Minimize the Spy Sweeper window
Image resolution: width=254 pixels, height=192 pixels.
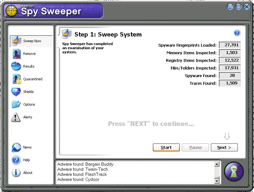click(x=230, y=7)
